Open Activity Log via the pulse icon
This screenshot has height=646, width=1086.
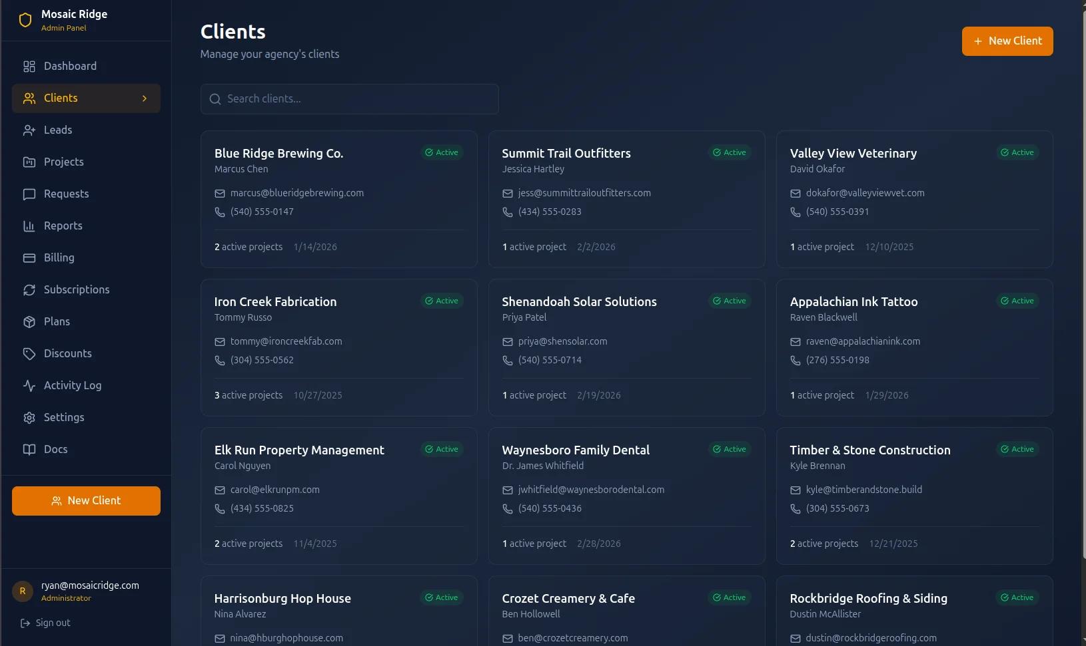[29, 385]
